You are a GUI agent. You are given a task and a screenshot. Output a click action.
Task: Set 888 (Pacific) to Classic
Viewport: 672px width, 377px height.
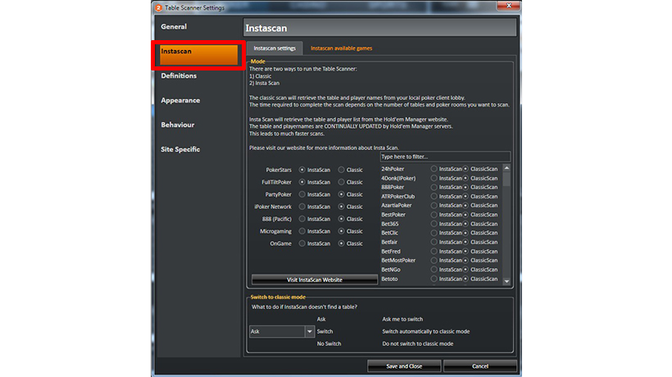[341, 219]
